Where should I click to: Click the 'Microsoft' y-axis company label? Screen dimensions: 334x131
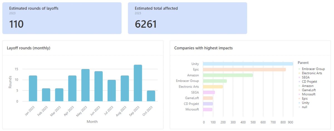(192, 109)
